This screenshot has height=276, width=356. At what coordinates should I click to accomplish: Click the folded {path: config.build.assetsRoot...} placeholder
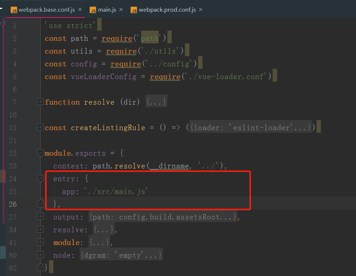[x=163, y=217]
